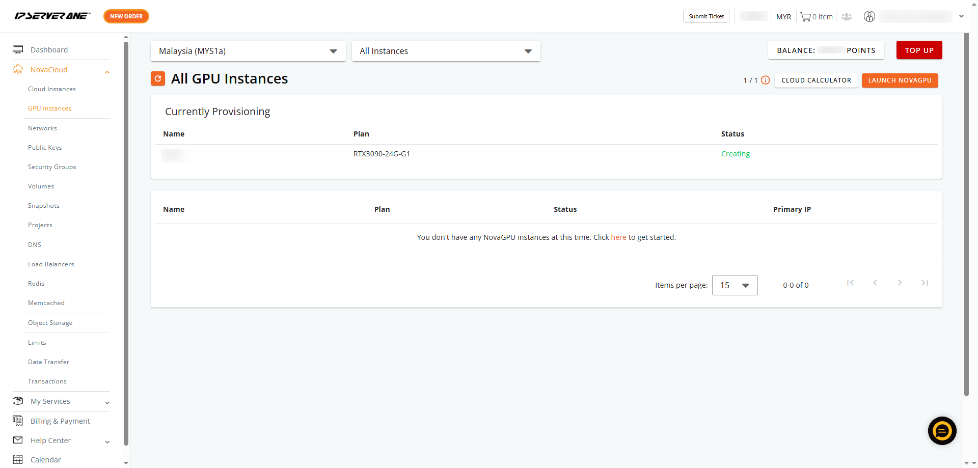
Task: Click the sidebar vertical scrollbar
Action: coord(126,244)
